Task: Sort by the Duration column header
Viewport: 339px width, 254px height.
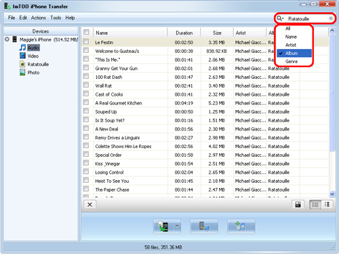Action: click(x=184, y=33)
